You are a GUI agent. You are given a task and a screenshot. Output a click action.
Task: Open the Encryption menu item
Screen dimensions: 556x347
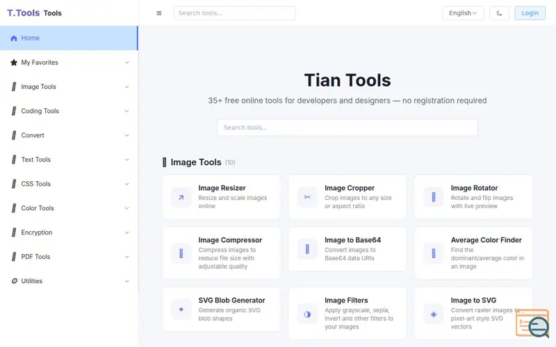click(69, 232)
